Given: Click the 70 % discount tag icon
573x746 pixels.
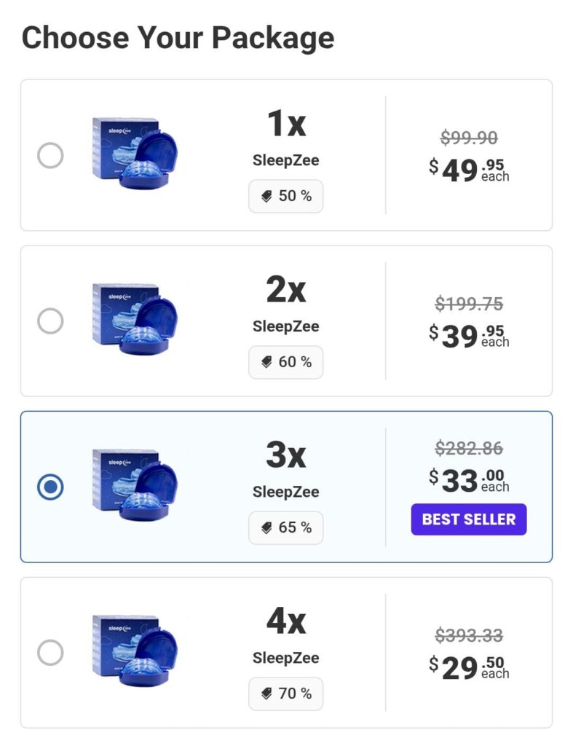Looking at the screenshot, I should click(267, 694).
